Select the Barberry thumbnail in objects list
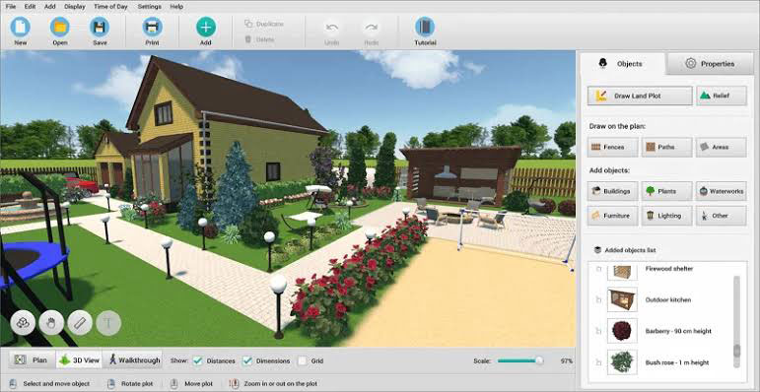Image resolution: width=760 pixels, height=392 pixels. [622, 331]
